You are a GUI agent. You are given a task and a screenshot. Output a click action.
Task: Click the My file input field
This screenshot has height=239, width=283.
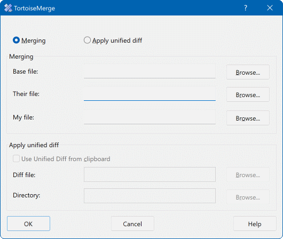click(150, 117)
